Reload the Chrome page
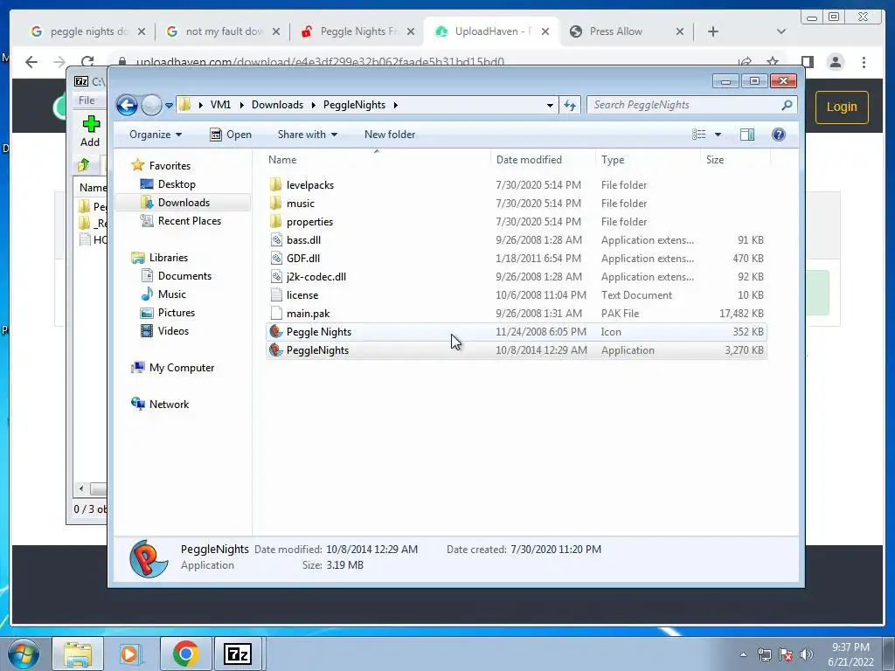 pyautogui.click(x=87, y=62)
